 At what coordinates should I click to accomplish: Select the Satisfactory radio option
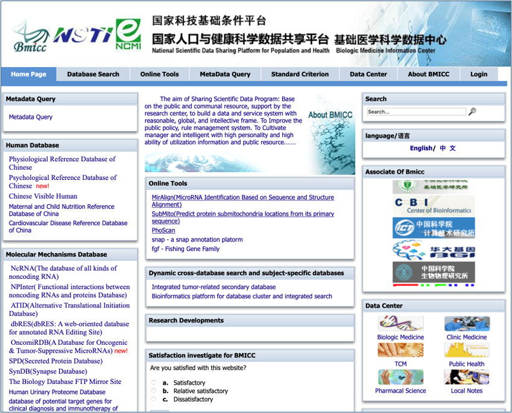click(x=154, y=383)
